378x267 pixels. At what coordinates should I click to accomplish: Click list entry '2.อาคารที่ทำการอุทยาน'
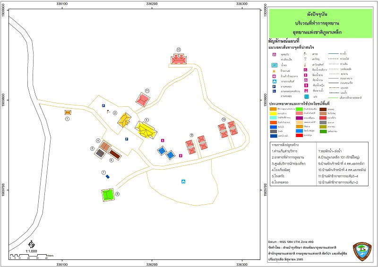coord(288,157)
